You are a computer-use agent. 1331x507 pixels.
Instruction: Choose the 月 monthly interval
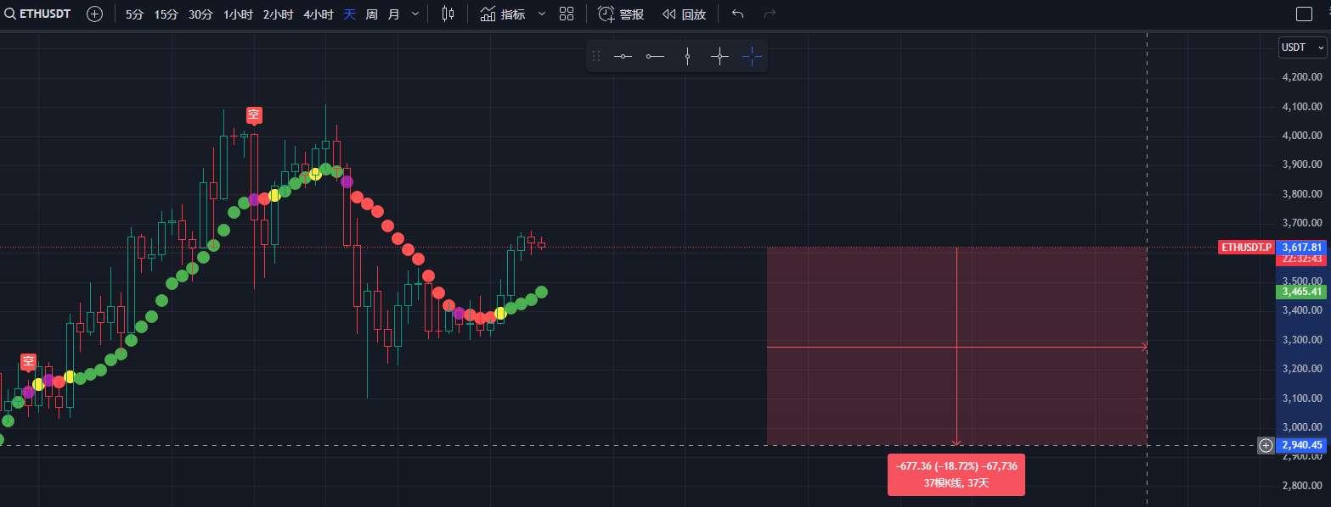[x=393, y=14]
